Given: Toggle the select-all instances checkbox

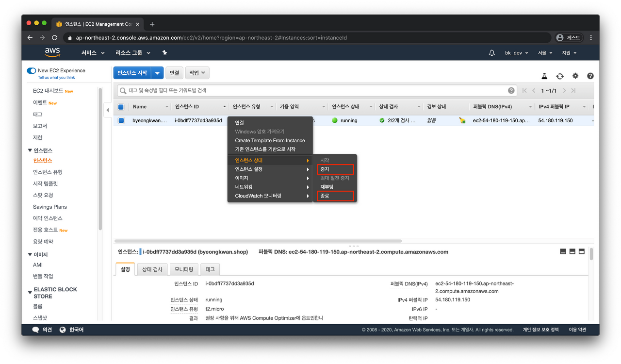Looking at the screenshot, I should (121, 107).
